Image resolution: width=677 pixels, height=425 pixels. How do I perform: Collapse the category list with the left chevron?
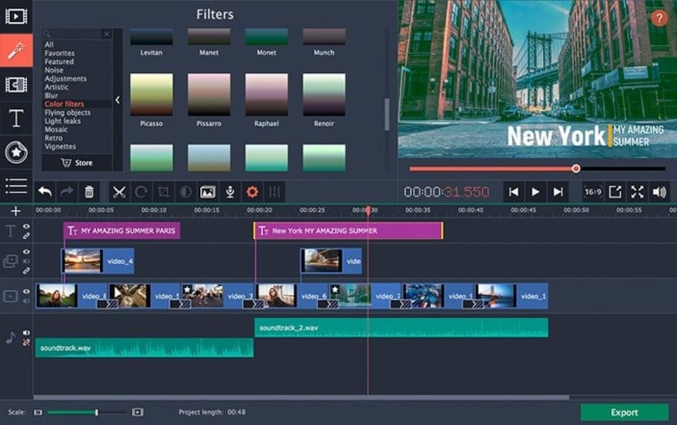[117, 100]
